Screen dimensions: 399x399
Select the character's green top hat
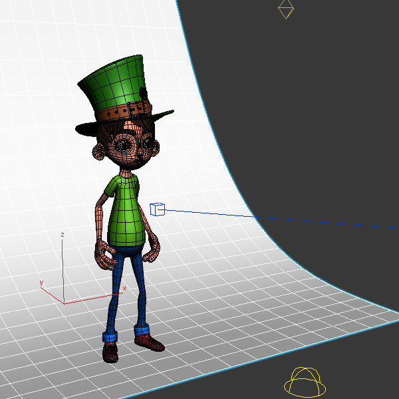(120, 89)
